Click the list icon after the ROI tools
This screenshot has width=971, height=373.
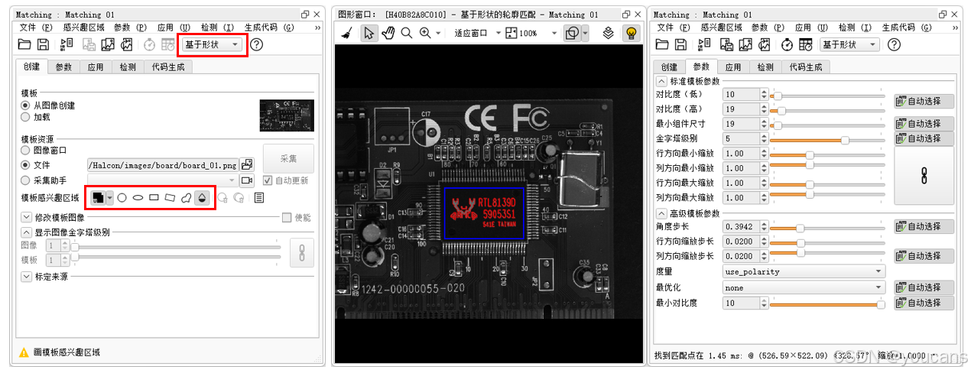pos(259,197)
